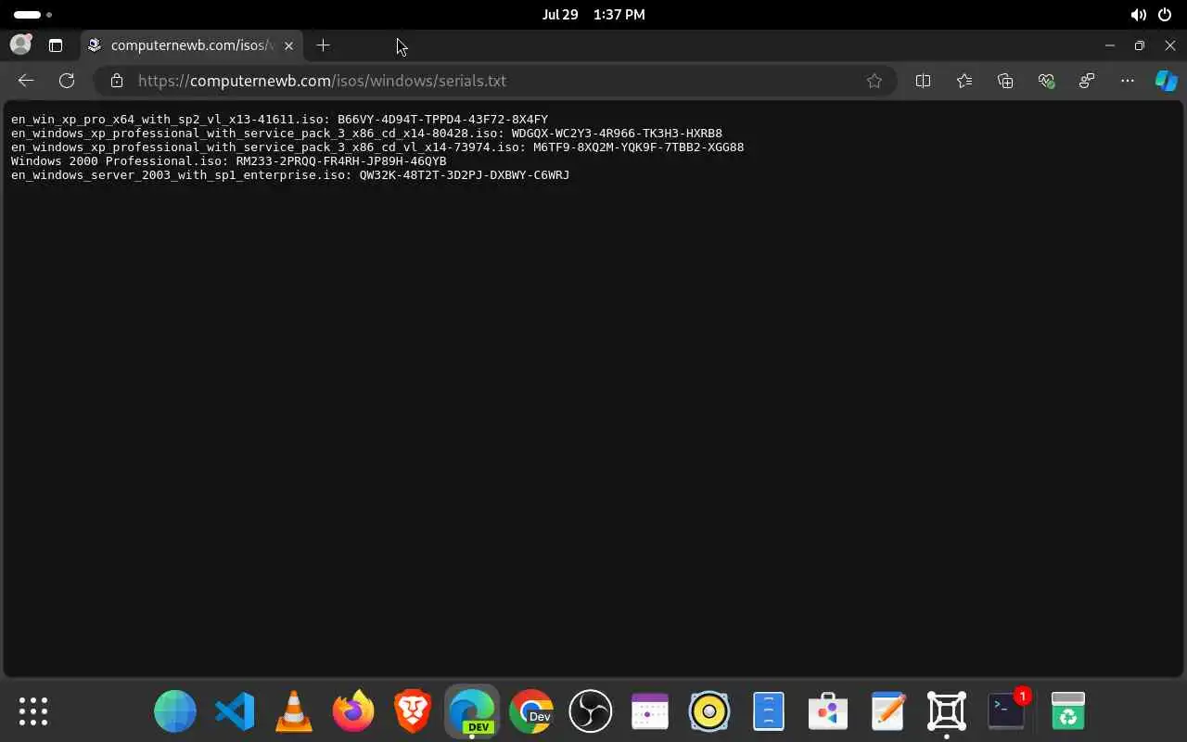Open Terminal with notification badge
This screenshot has width=1187, height=742.
[1006, 711]
